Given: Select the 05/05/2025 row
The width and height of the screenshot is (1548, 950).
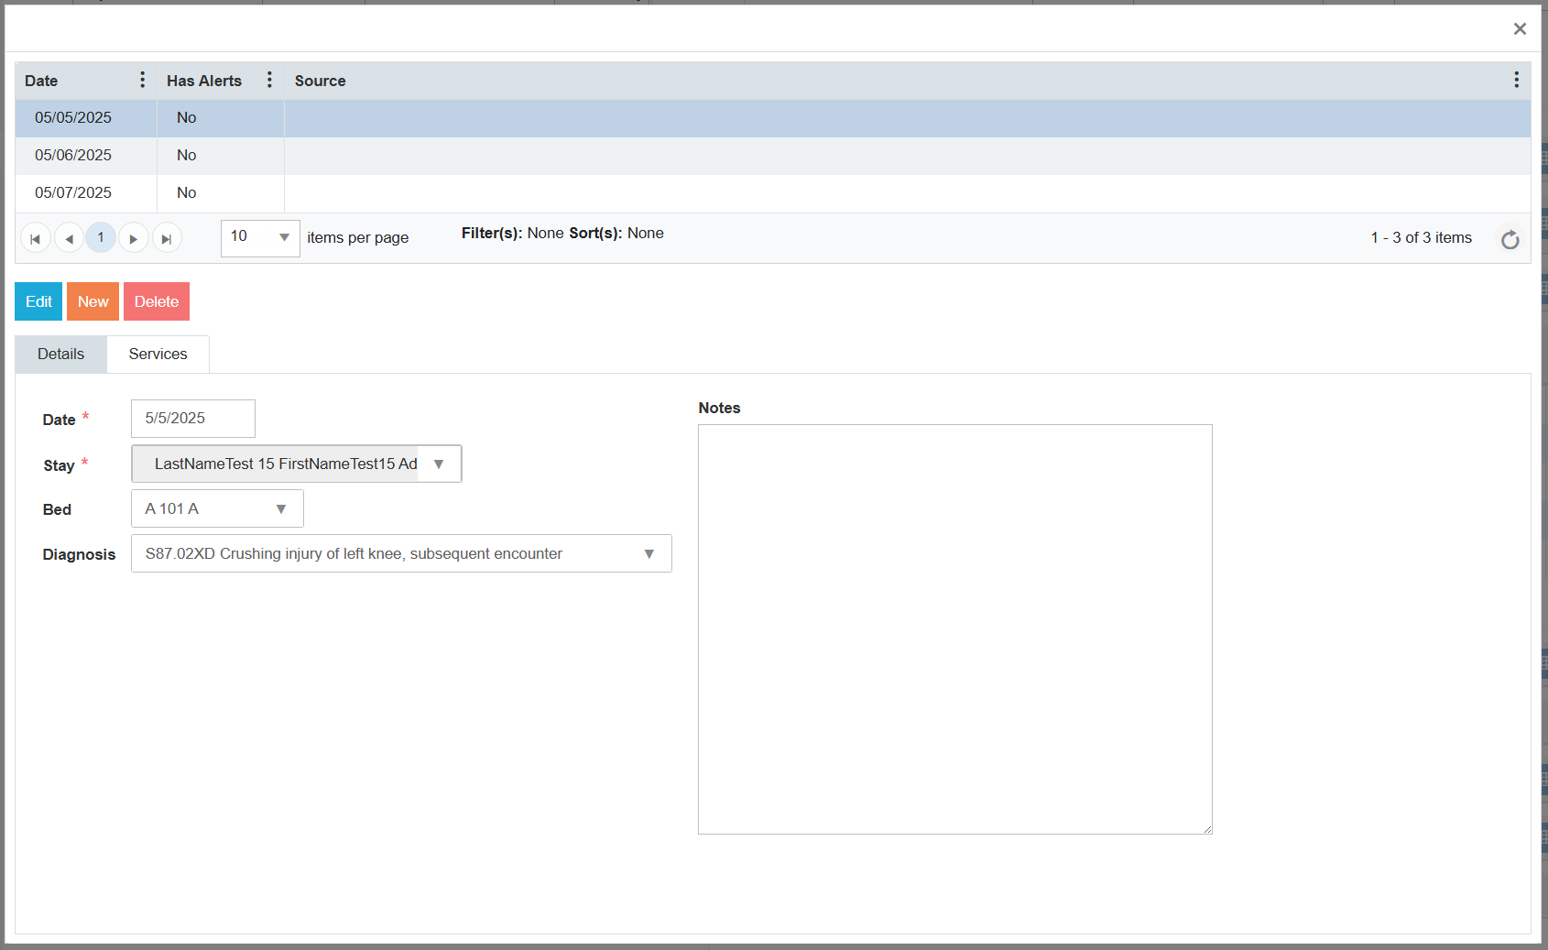Looking at the screenshot, I should click(773, 118).
